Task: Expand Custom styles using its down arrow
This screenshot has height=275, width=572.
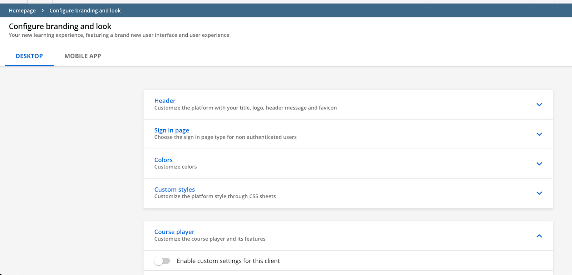Action: (539, 193)
